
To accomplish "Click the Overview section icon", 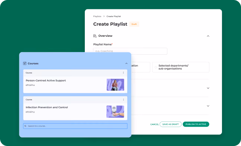I will click(x=95, y=36).
